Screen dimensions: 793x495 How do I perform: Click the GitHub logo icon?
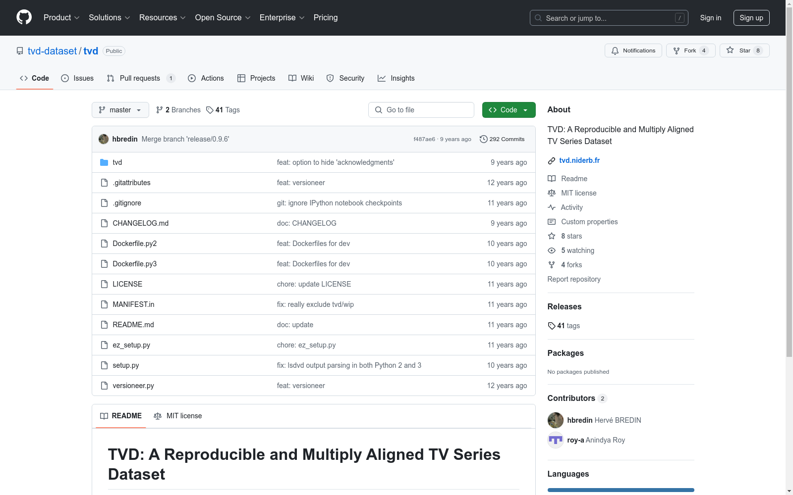coord(24,17)
